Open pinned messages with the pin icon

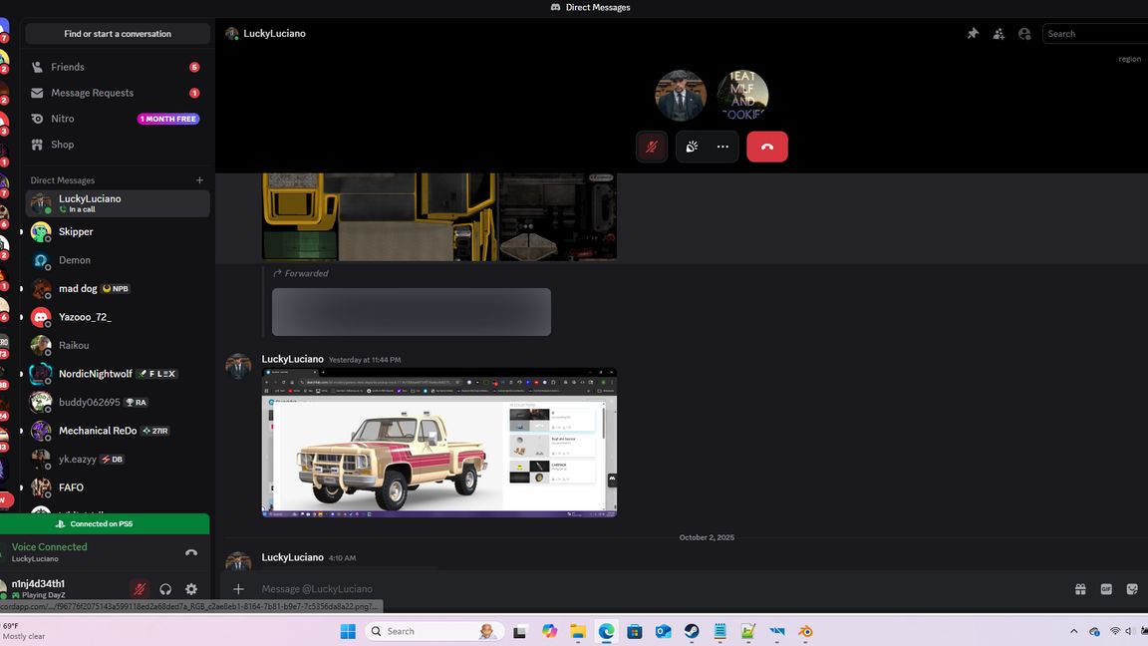coord(973,34)
